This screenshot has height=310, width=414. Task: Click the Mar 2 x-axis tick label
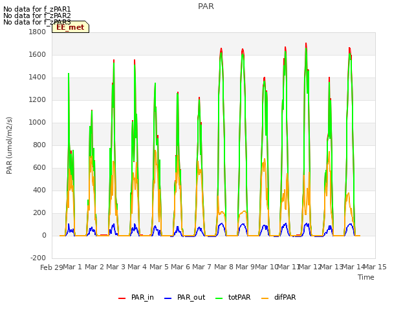[x=94, y=267]
